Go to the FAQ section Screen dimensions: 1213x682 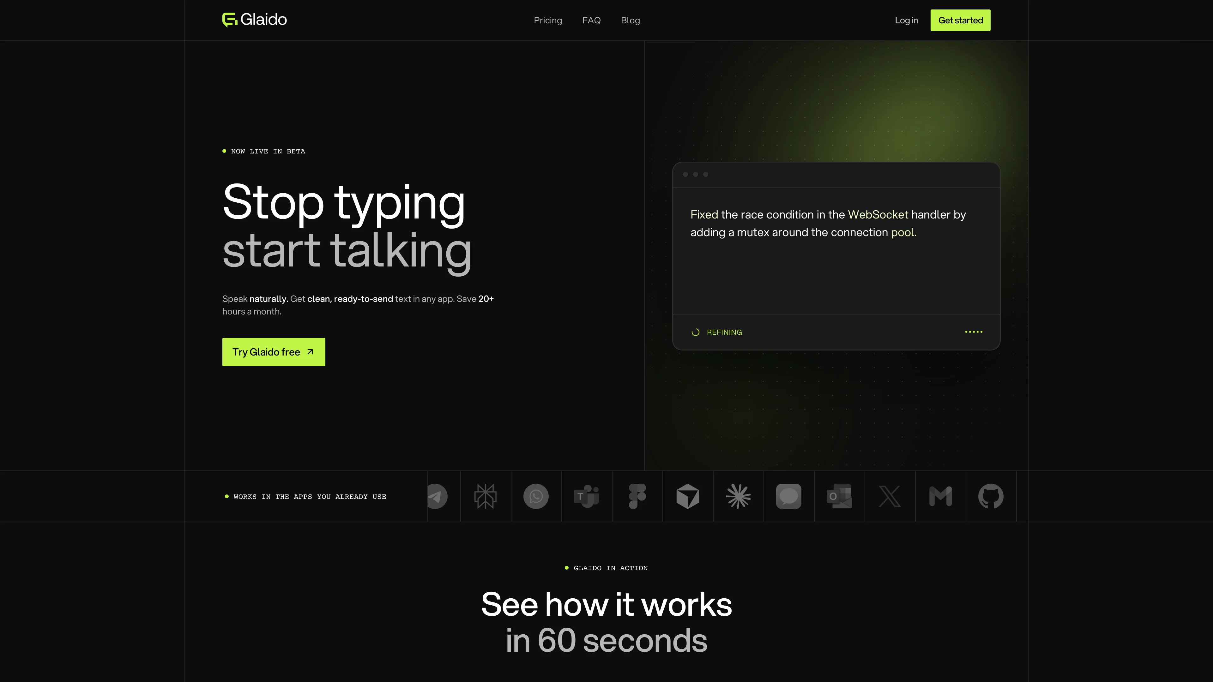tap(591, 20)
